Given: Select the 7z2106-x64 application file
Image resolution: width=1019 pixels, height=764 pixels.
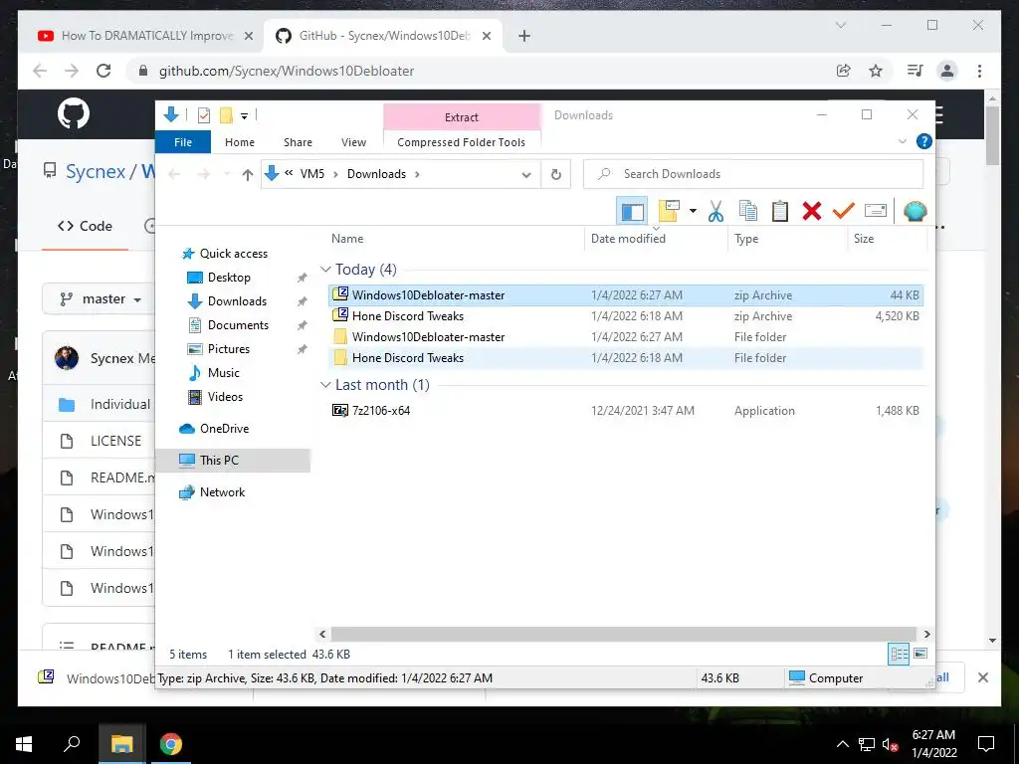Looking at the screenshot, I should click(x=625, y=411).
